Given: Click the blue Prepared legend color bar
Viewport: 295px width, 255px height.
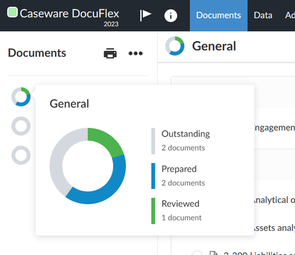Looking at the screenshot, I should (153, 176).
